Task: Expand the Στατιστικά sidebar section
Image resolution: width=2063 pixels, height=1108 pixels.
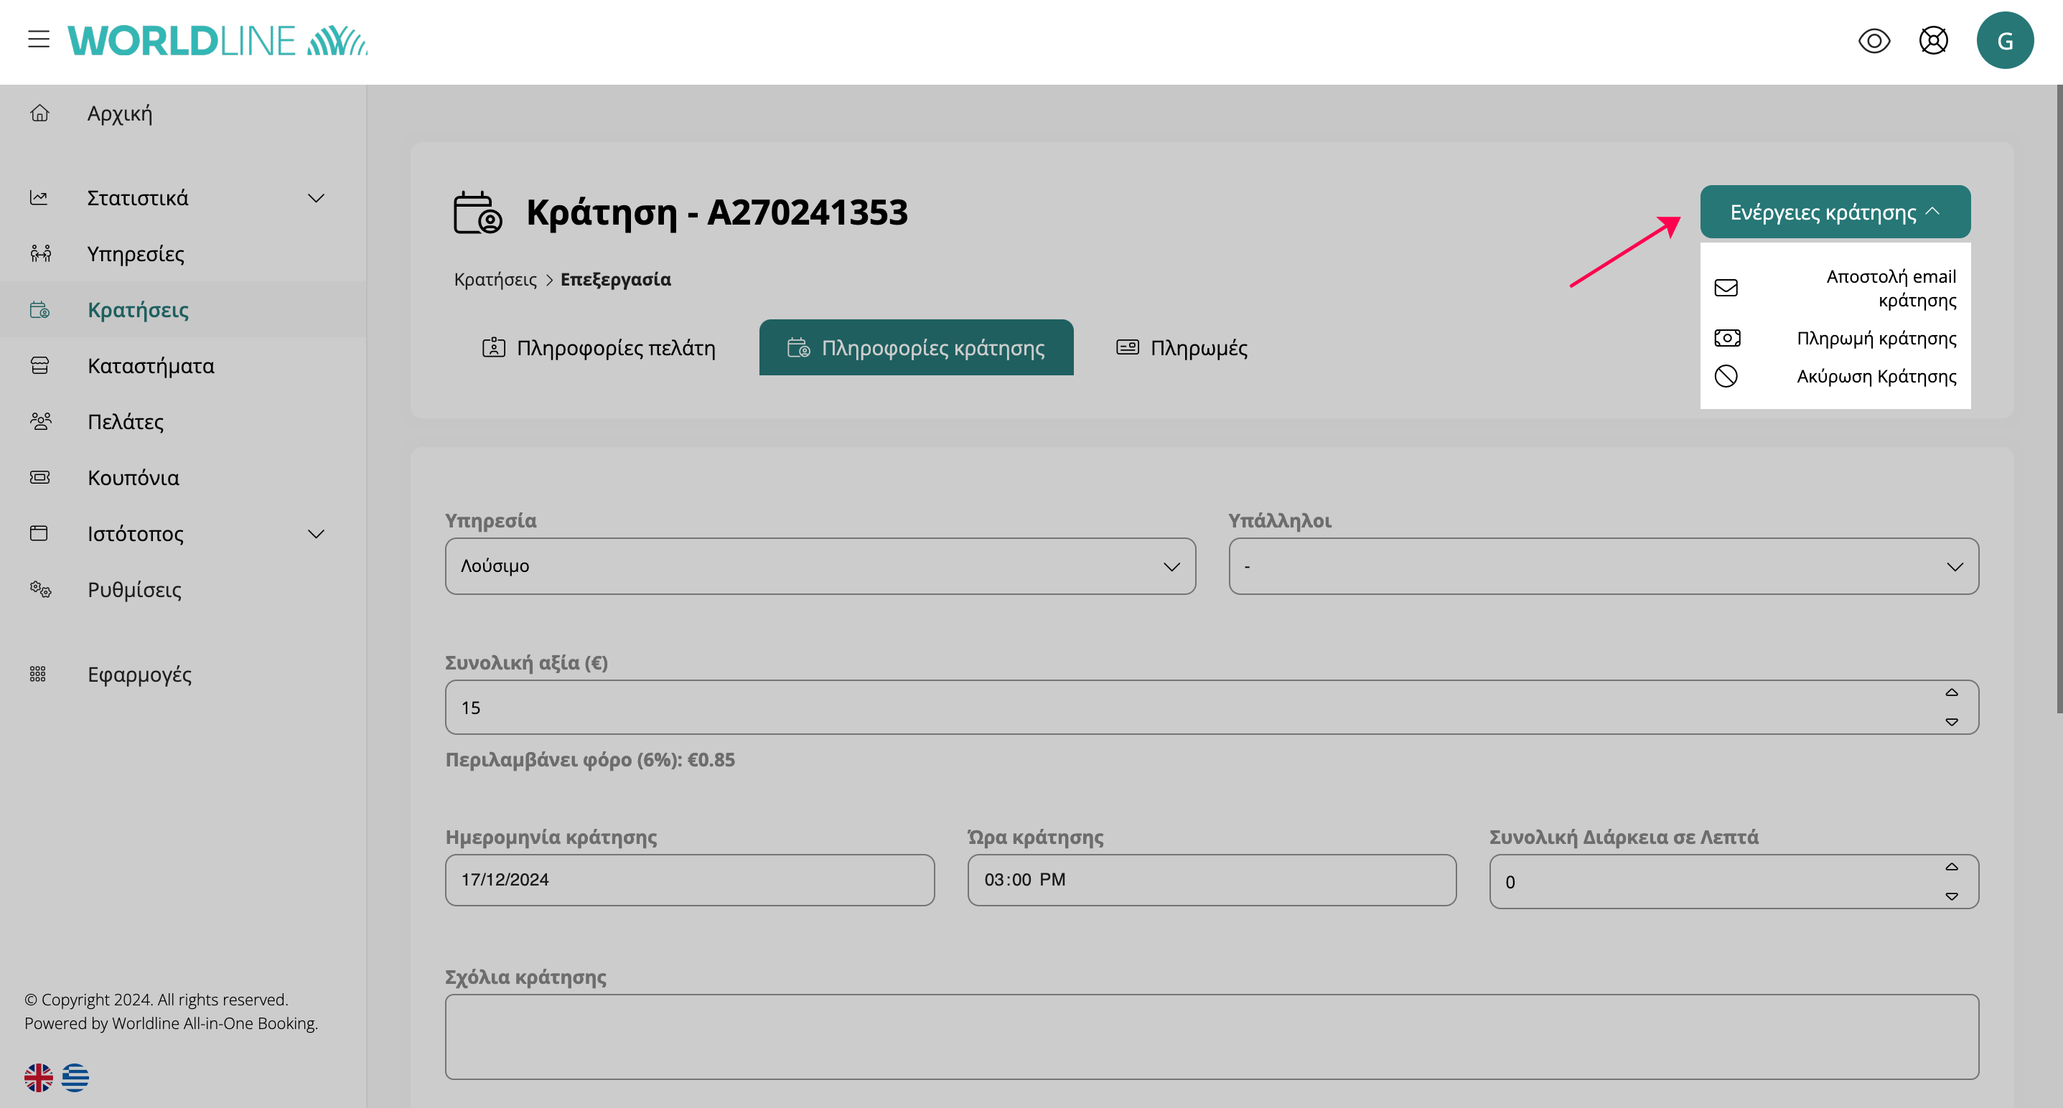Action: point(317,199)
